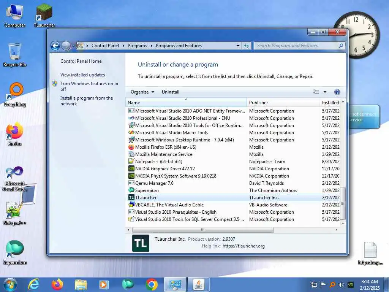Select Notepad++ (64-bit x64) row
The width and height of the screenshot is (389, 292).
click(x=233, y=162)
